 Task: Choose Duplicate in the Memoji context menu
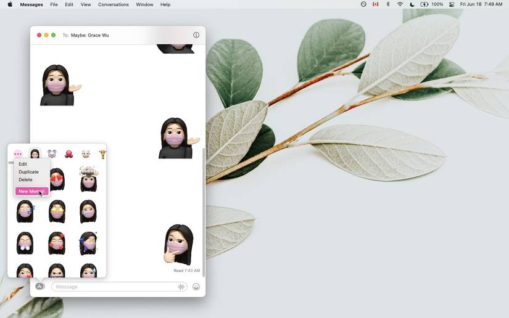tap(28, 172)
